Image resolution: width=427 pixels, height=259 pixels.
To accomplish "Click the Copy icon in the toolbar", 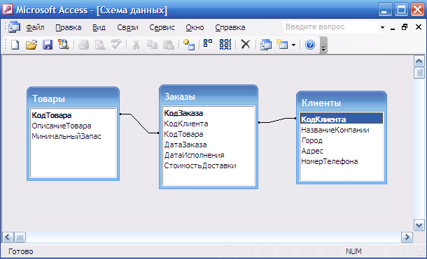I will tap(152, 44).
